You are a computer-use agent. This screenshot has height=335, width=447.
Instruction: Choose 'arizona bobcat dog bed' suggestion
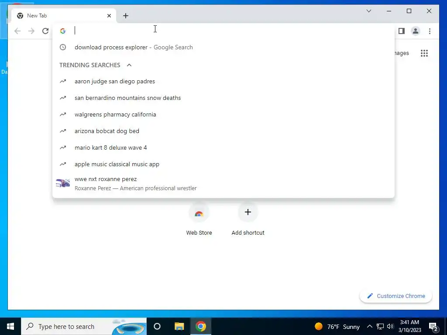223,131
